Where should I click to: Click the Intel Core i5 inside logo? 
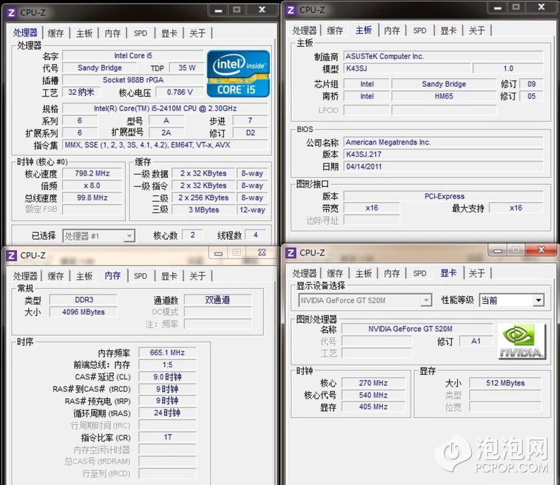(238, 73)
